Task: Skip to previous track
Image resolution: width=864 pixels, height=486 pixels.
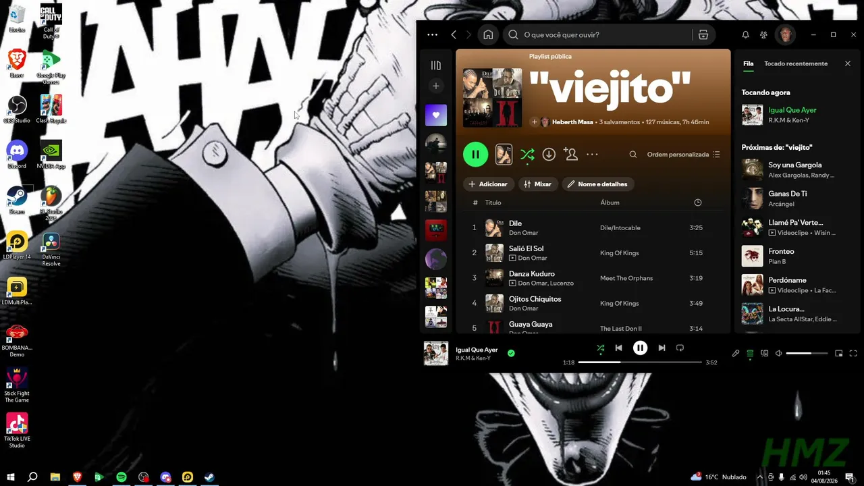Action: click(618, 348)
